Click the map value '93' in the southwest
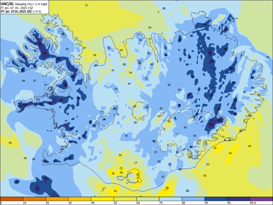This screenshot has height=205, width=273. click(x=55, y=162)
